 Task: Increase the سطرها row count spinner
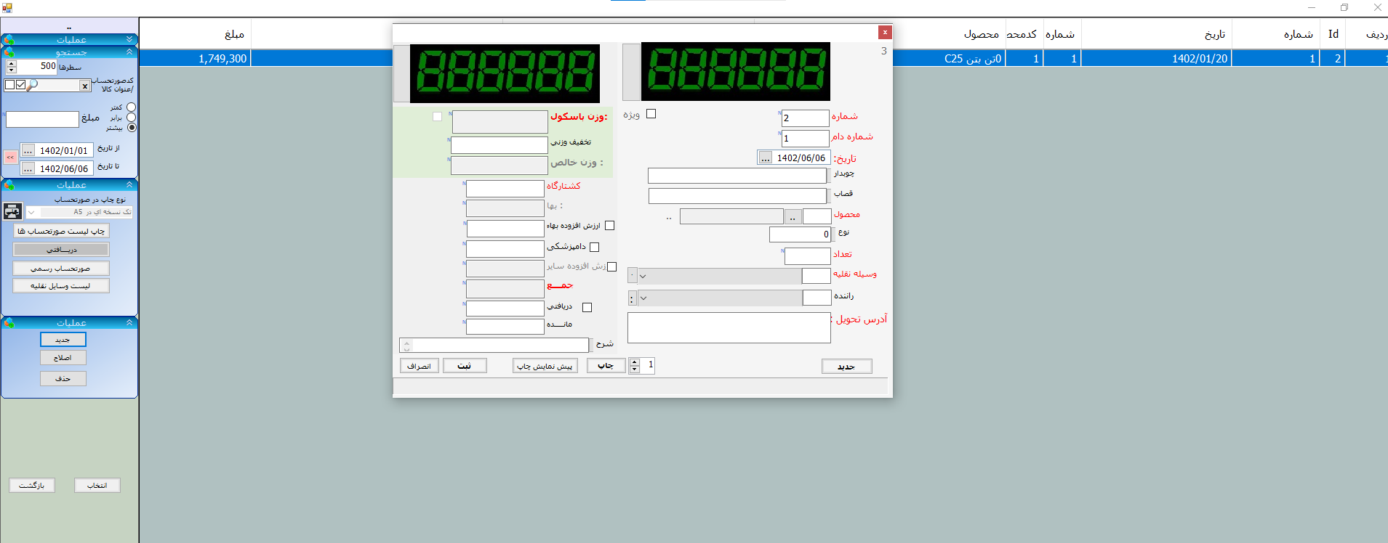12,63
